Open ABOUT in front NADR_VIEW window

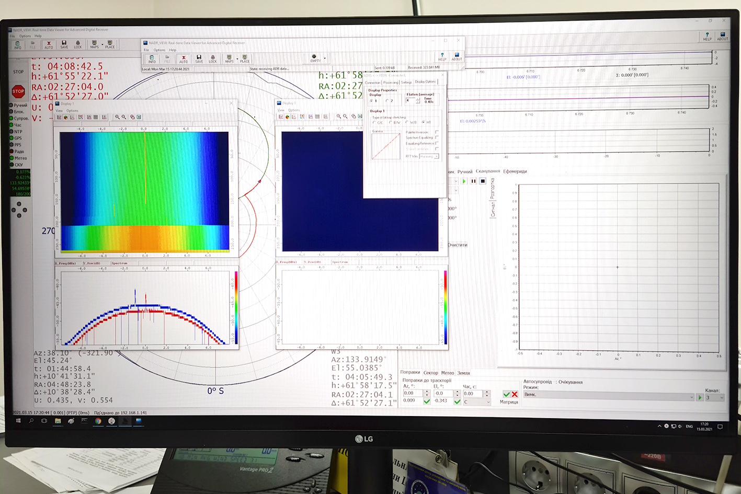(x=457, y=56)
